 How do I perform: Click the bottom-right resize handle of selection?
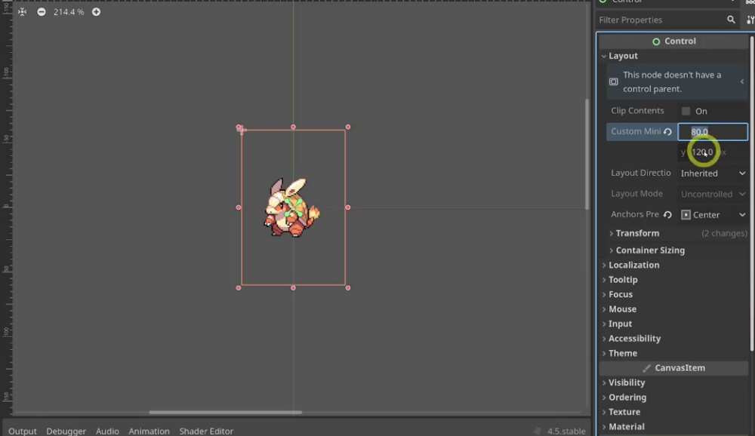(x=348, y=288)
